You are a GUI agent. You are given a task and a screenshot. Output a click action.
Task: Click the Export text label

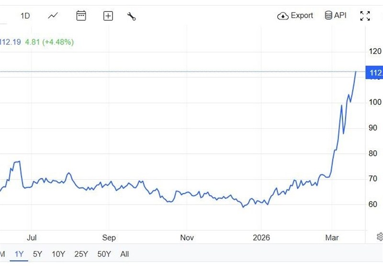click(302, 15)
